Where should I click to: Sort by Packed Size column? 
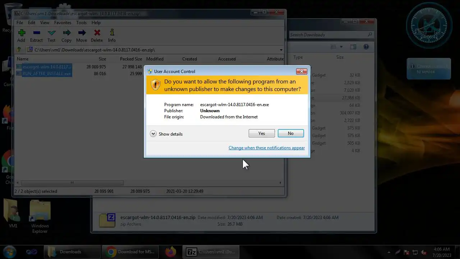[131, 59]
